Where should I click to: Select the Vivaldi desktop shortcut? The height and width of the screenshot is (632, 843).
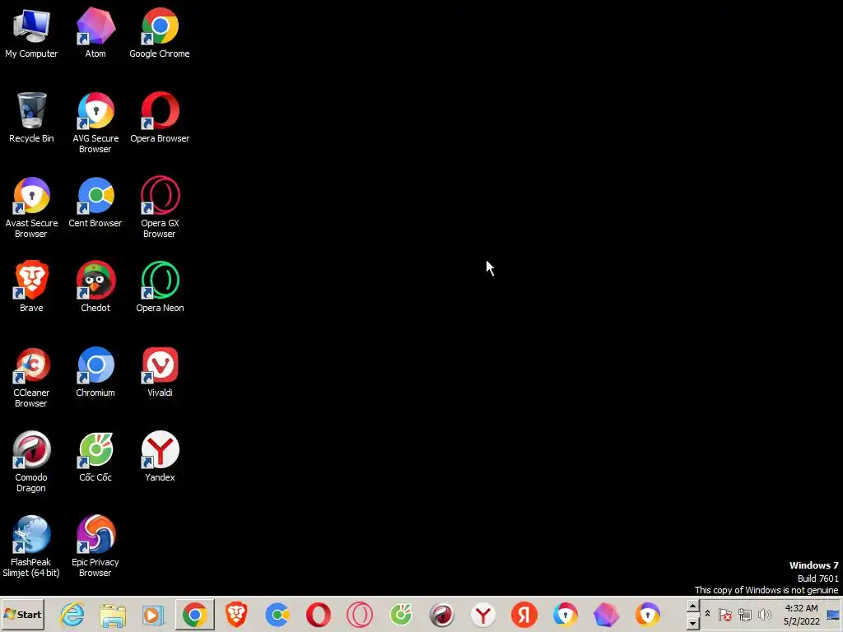[160, 372]
